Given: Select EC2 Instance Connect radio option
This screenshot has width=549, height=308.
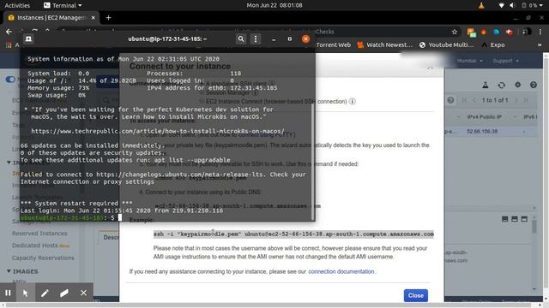Looking at the screenshot, I should pyautogui.click(x=202, y=101).
